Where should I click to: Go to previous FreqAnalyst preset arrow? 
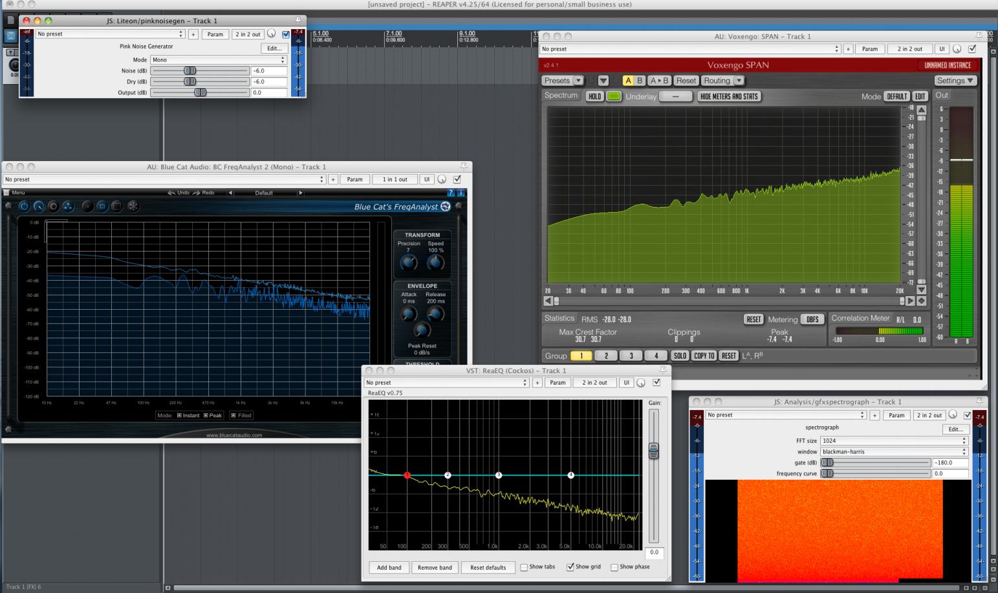pyautogui.click(x=230, y=193)
